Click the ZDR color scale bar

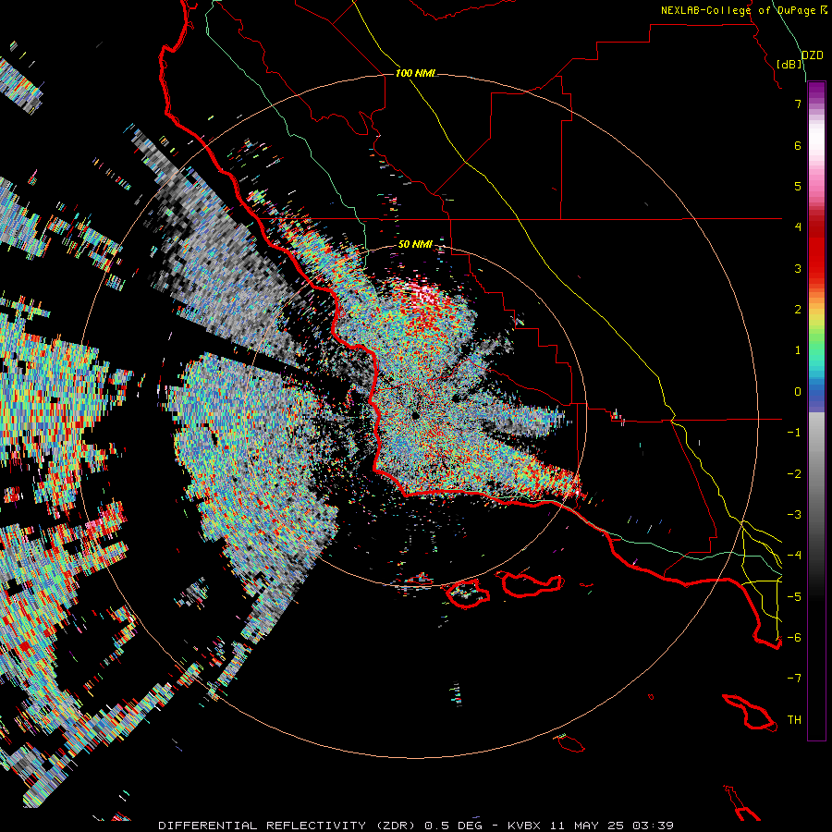tap(816, 410)
